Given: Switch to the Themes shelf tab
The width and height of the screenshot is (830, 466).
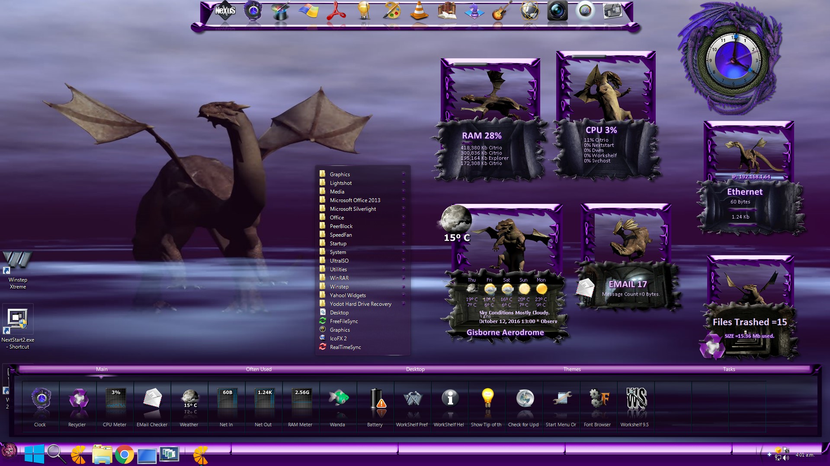Looking at the screenshot, I should click(572, 369).
